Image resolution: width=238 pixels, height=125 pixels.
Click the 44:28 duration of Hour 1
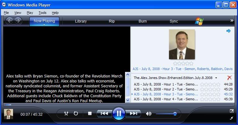point(228,84)
